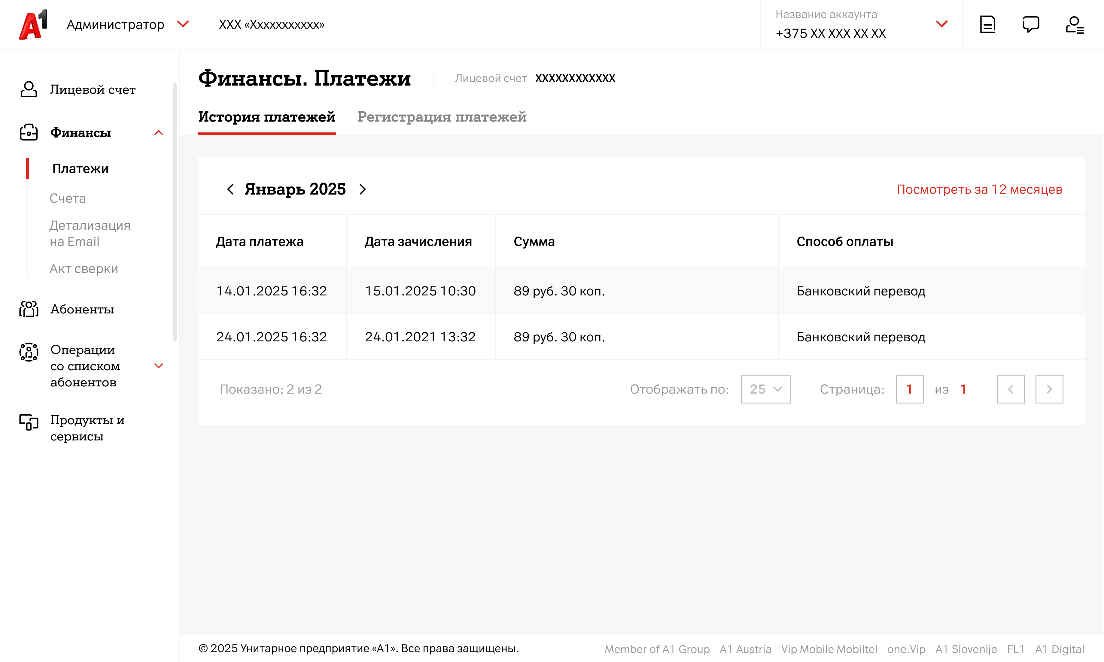
Task: Open the chat messages icon
Action: click(x=1031, y=25)
